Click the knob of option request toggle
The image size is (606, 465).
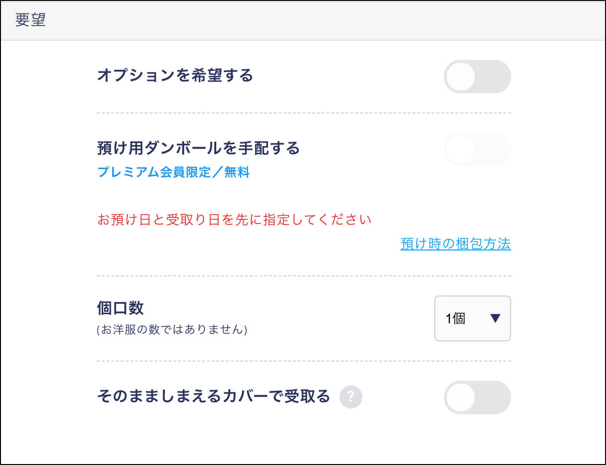[461, 77]
